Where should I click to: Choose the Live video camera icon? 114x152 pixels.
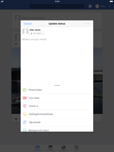tap(25, 98)
